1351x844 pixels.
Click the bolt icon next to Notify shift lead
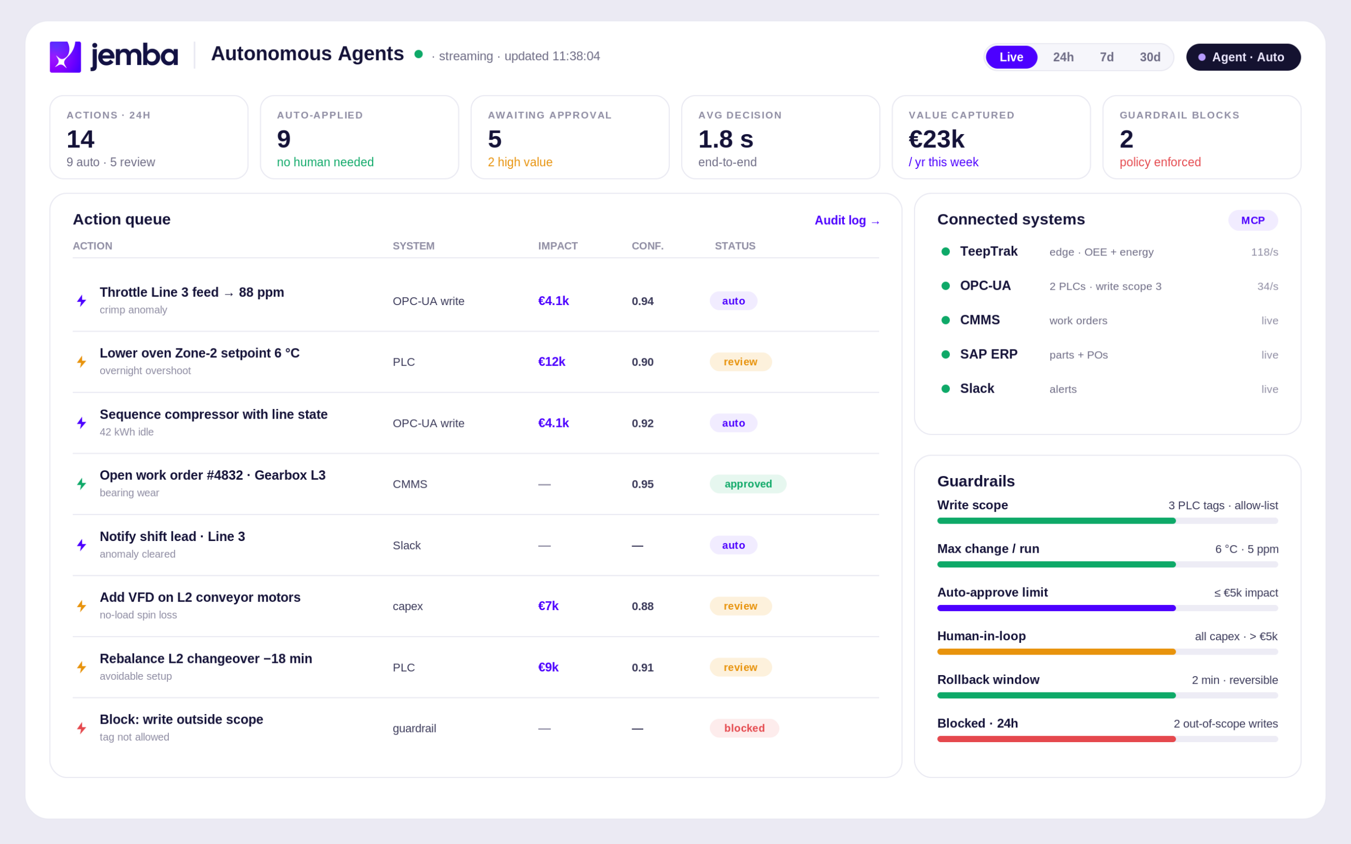(x=81, y=545)
